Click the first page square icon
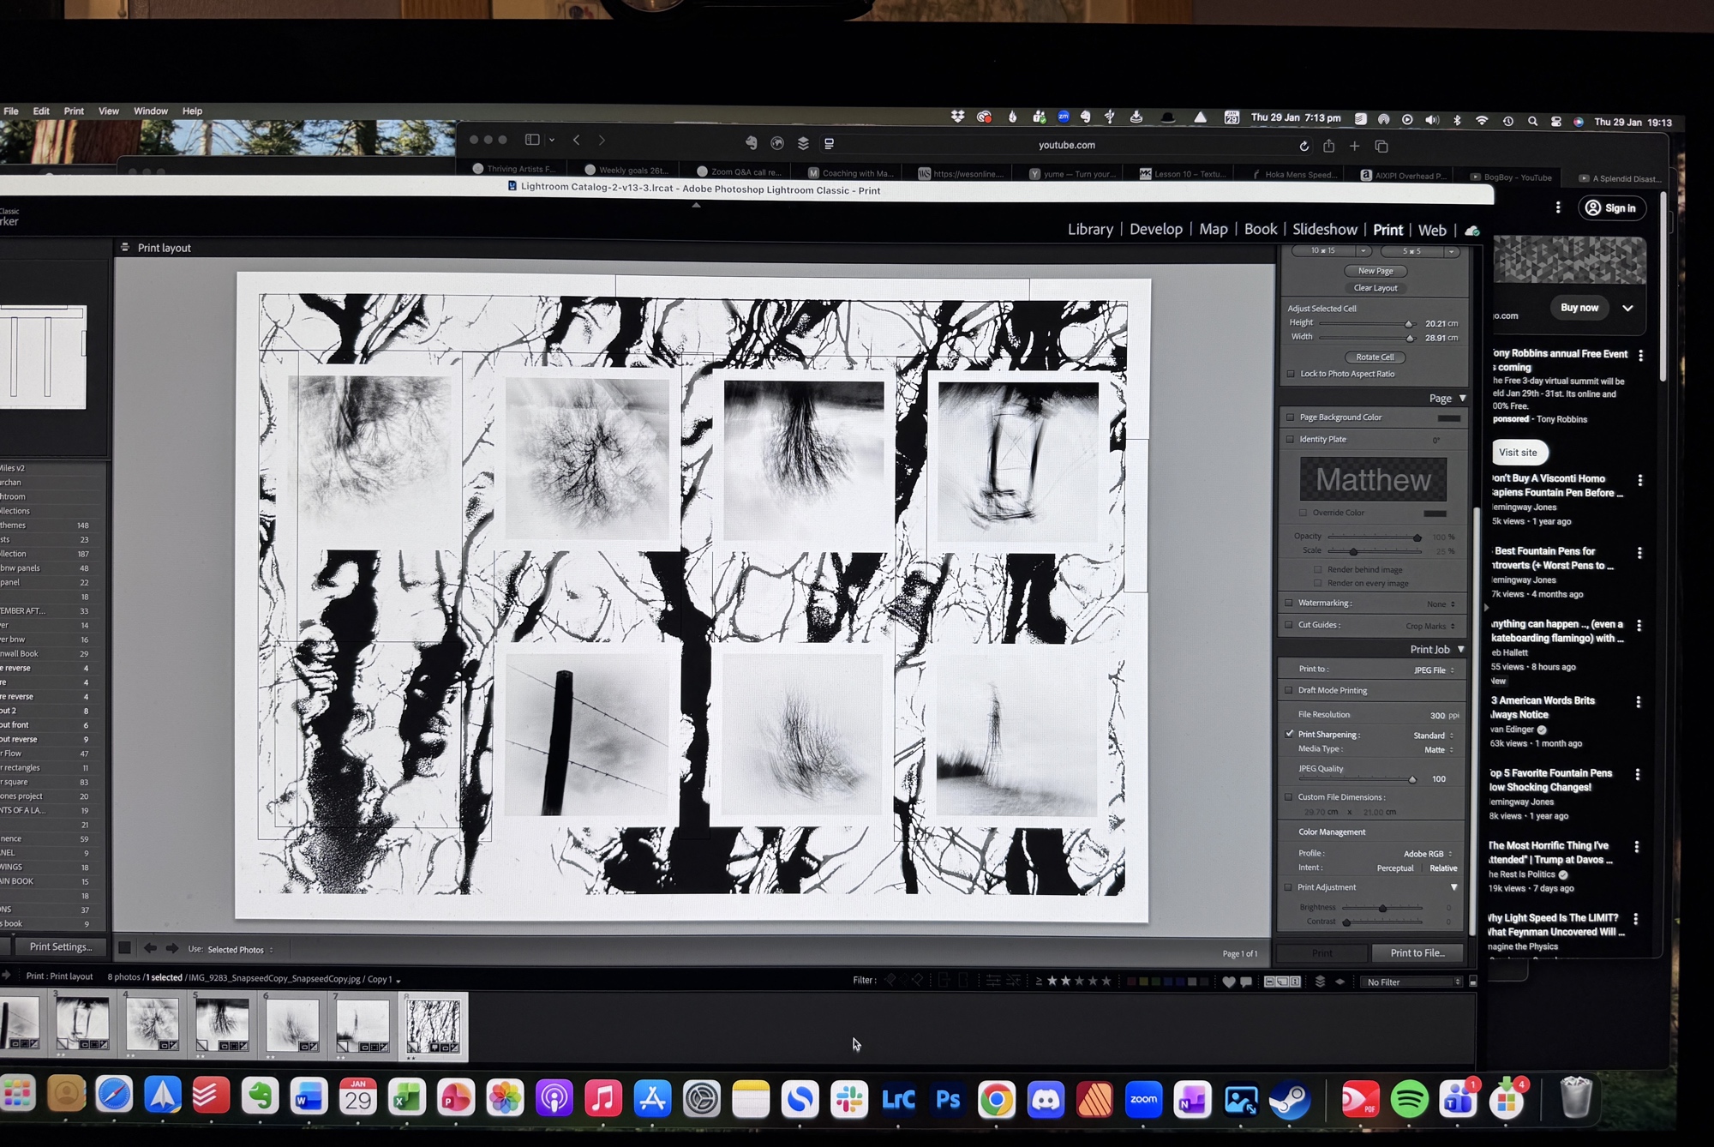This screenshot has width=1714, height=1147. coord(124,948)
